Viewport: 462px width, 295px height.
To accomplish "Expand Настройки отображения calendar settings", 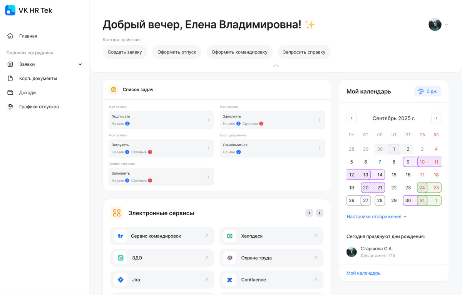I will tap(377, 216).
